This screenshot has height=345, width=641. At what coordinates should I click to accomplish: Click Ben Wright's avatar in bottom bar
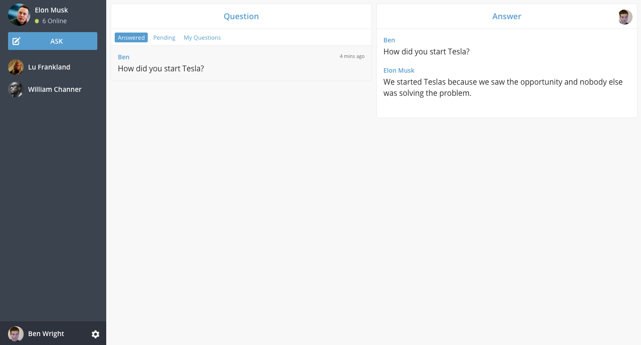tap(16, 334)
